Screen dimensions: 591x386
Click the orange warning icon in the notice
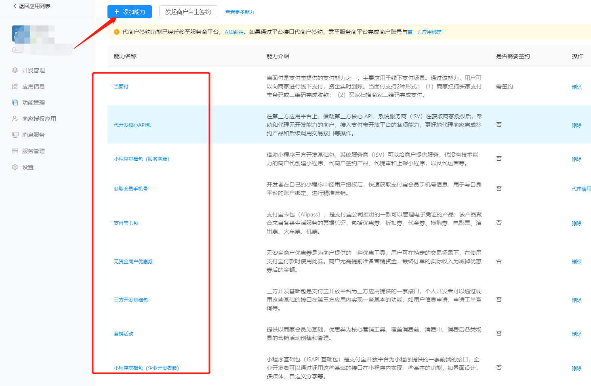tap(117, 32)
